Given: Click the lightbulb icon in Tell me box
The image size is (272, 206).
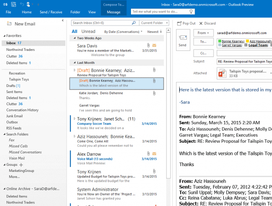Looking at the screenshot, I should 191,12.
